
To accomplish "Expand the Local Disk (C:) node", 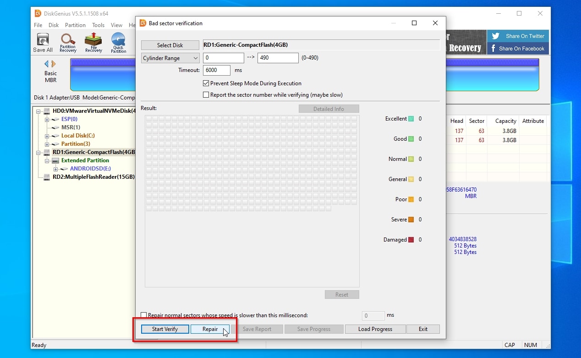I will (x=47, y=136).
